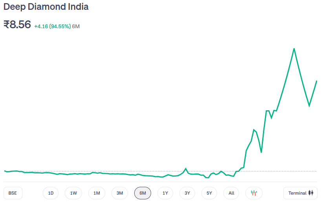This screenshot has width=325, height=208.
Task: Click the highest peak of the price line
Action: (x=294, y=49)
